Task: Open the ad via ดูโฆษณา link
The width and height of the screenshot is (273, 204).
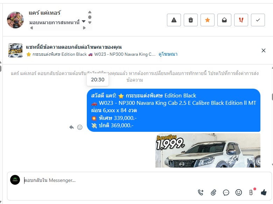Action: 168,54
